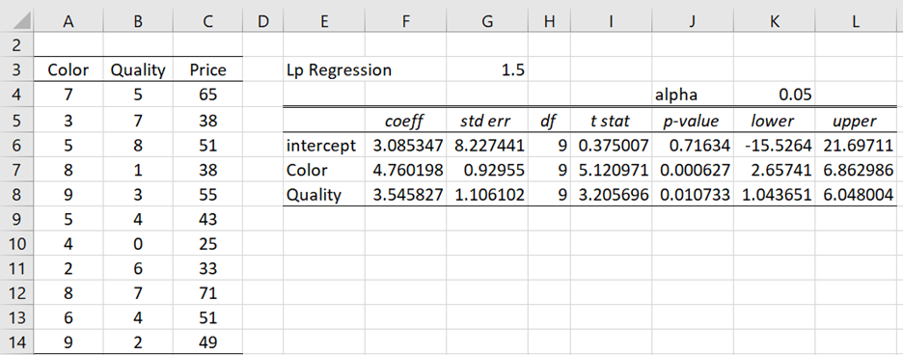The height and width of the screenshot is (355, 903).
Task: Click the Price cell with value 71
Action: point(207,293)
